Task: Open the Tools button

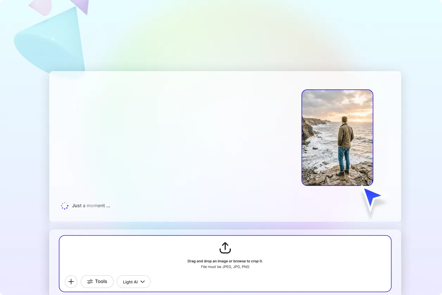Action: (x=97, y=282)
